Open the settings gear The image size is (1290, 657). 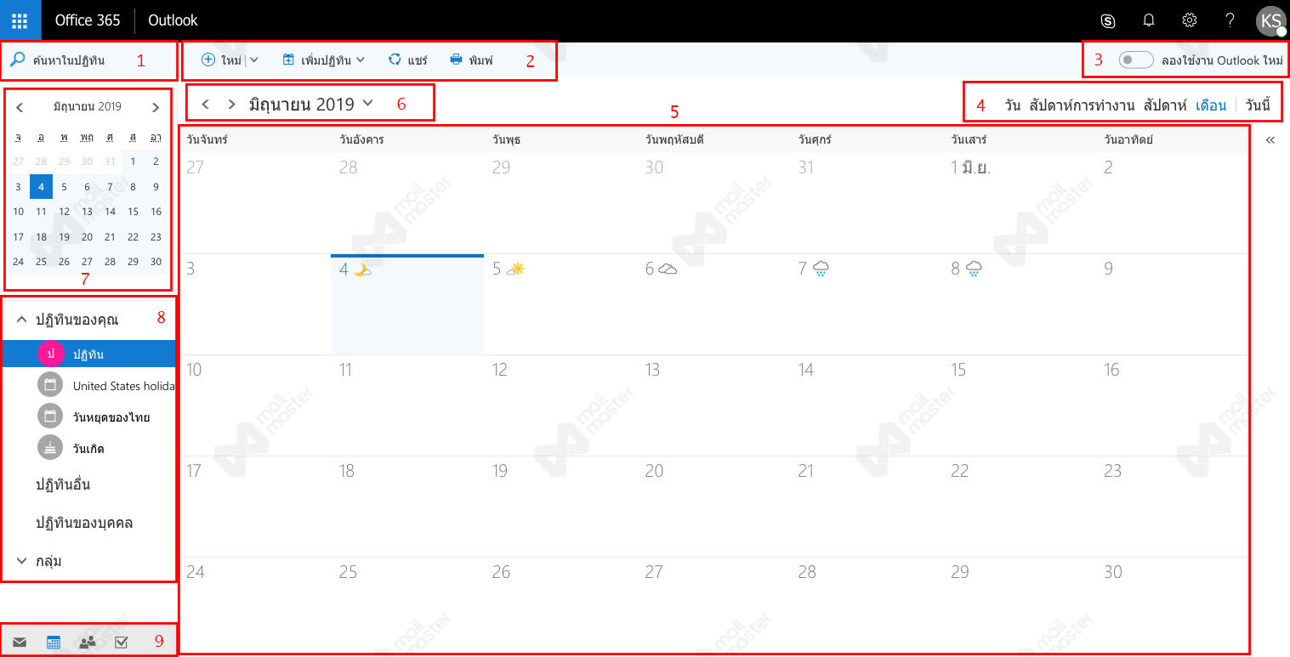click(x=1190, y=20)
